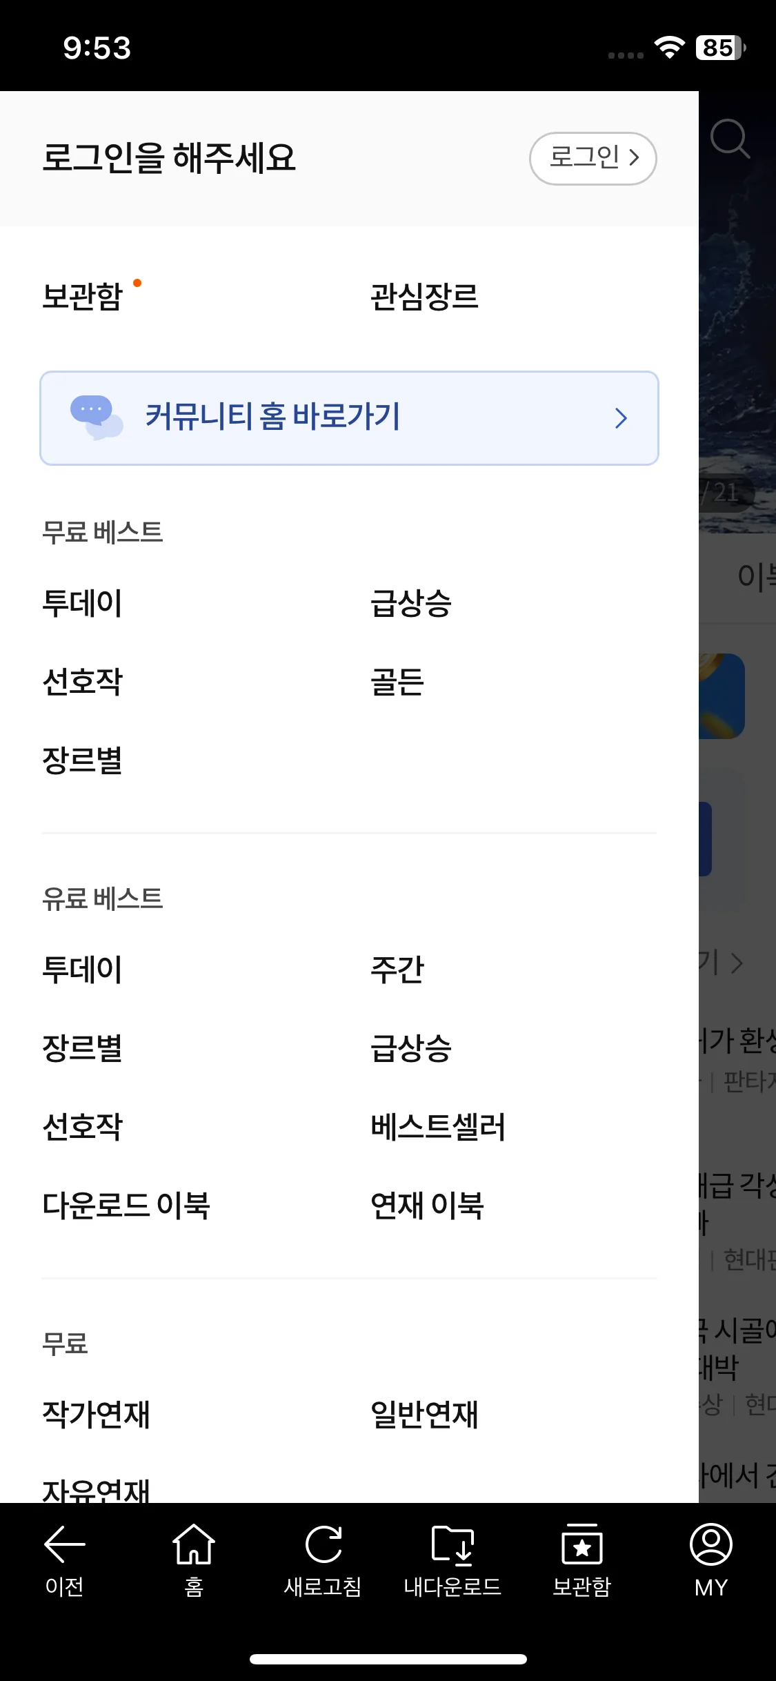The image size is (776, 1681).
Task: Tap the community speech bubble icon
Action: pyautogui.click(x=96, y=417)
